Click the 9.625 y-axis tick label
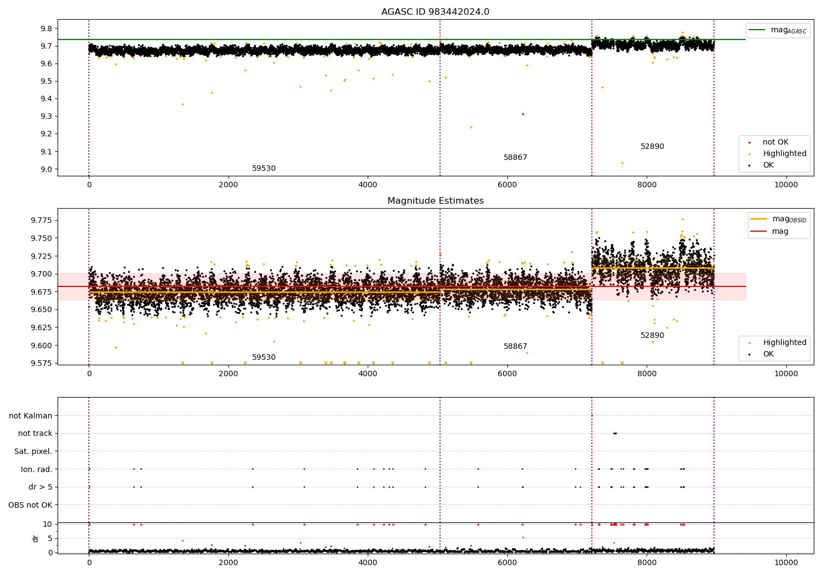Viewport: 822px width, 575px height. (42, 327)
